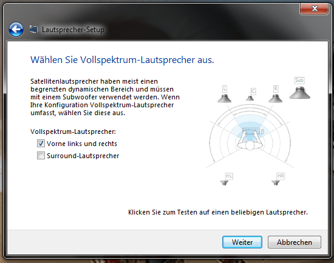
Task: Click the Vollspektrum-Lautsprecher: label
Action: click(73, 131)
